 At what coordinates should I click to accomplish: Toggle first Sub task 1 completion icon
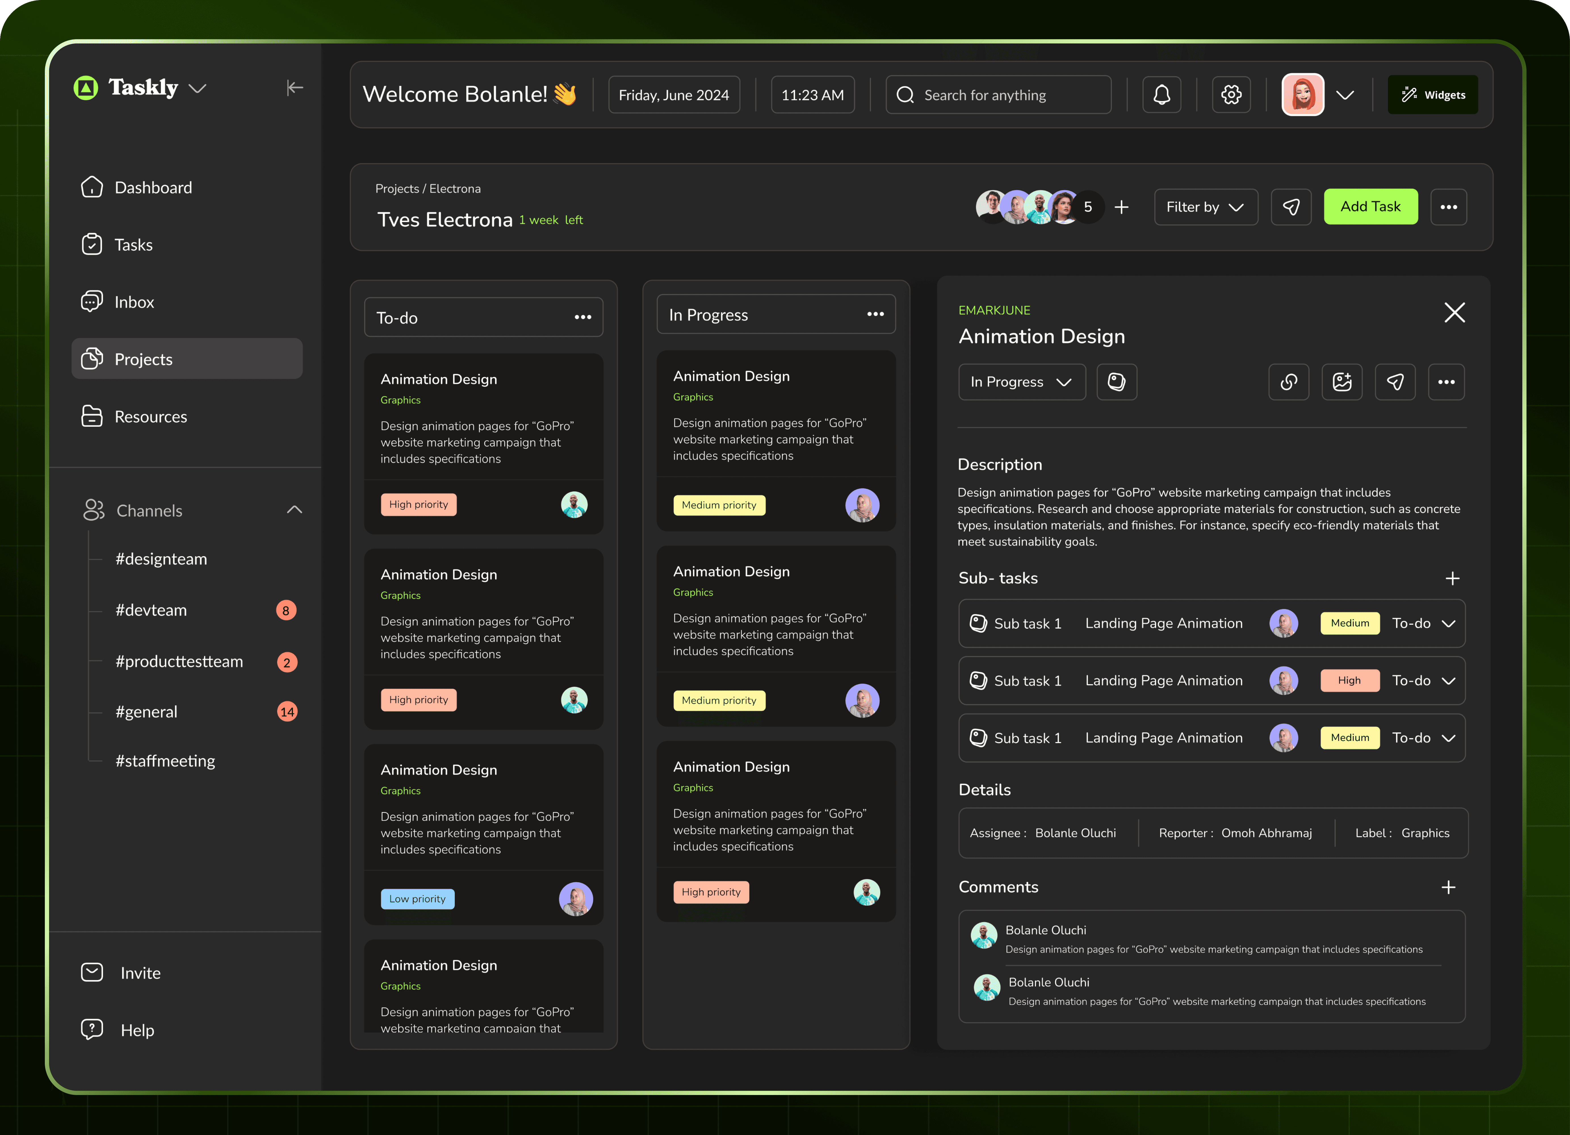[978, 624]
